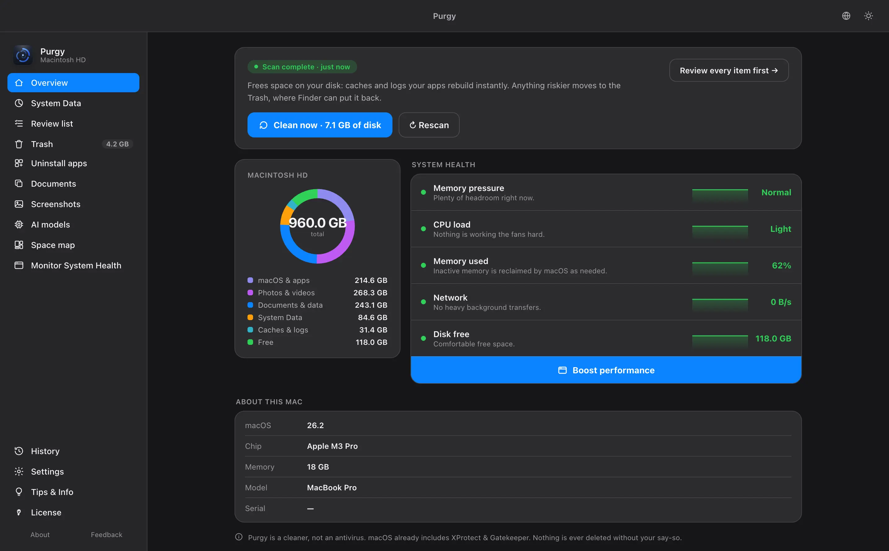
Task: Click Review every item first button
Action: [729, 70]
